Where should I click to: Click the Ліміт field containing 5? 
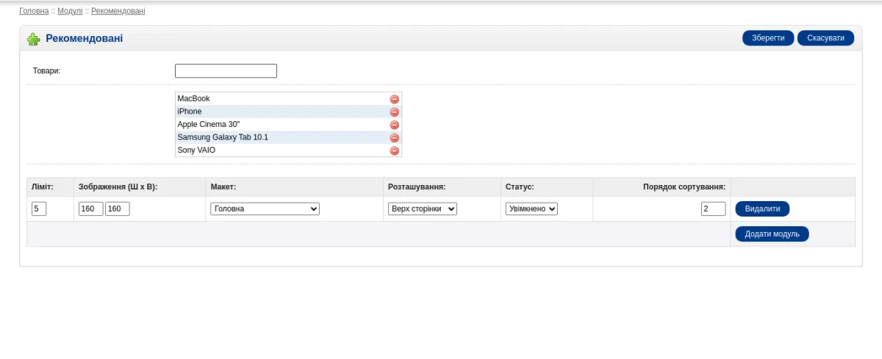(39, 209)
